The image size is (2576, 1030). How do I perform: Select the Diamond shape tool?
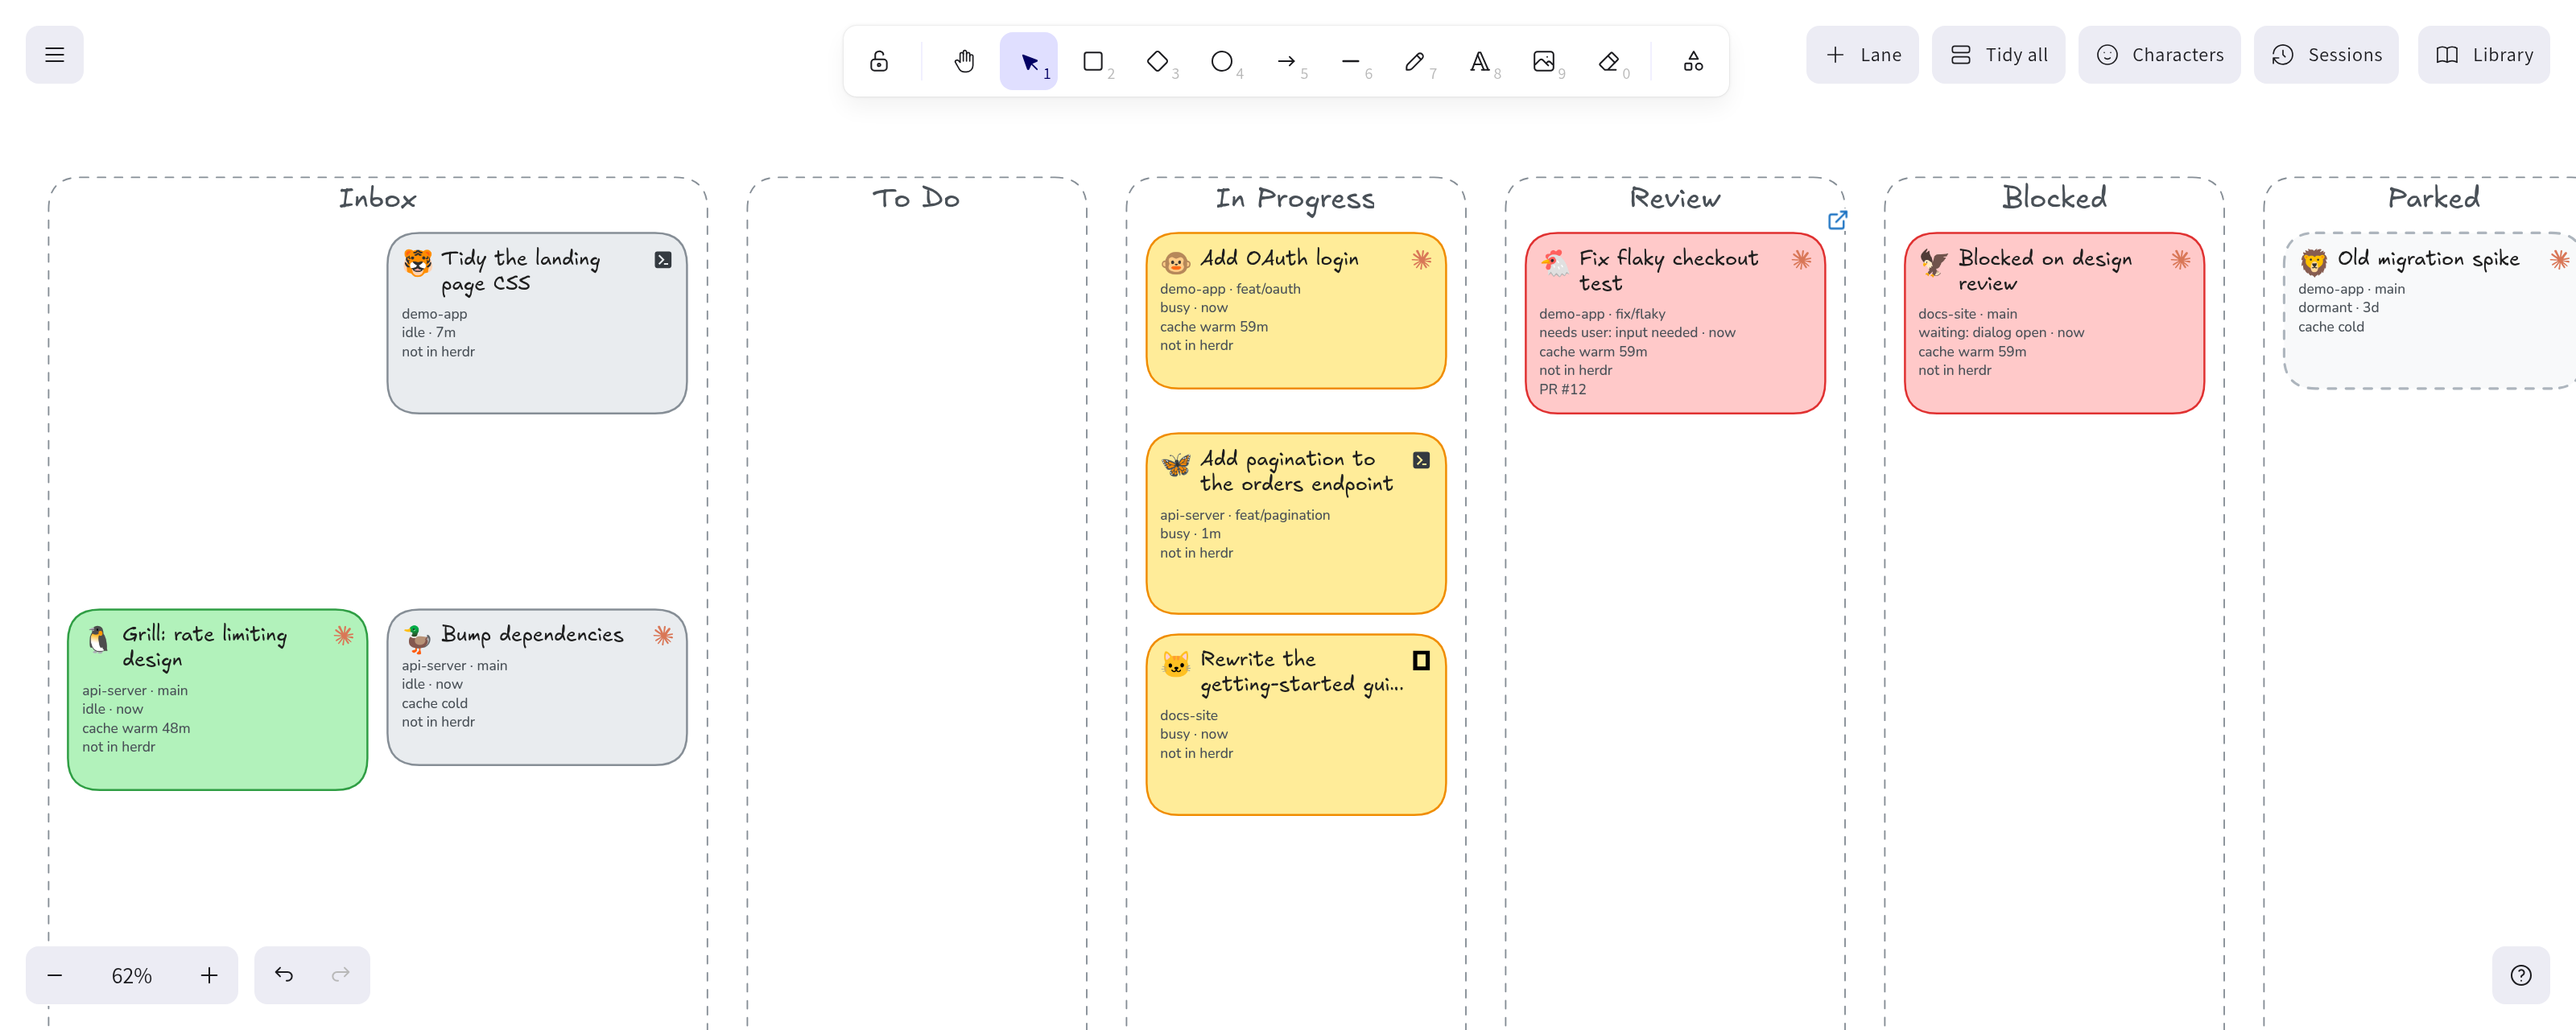pos(1157,62)
